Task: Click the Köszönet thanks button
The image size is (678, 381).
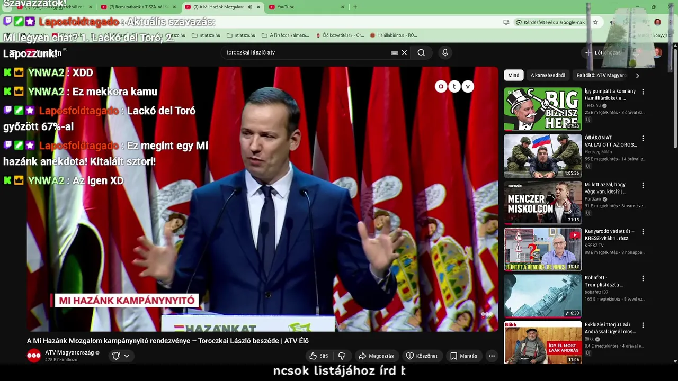Action: point(422,356)
